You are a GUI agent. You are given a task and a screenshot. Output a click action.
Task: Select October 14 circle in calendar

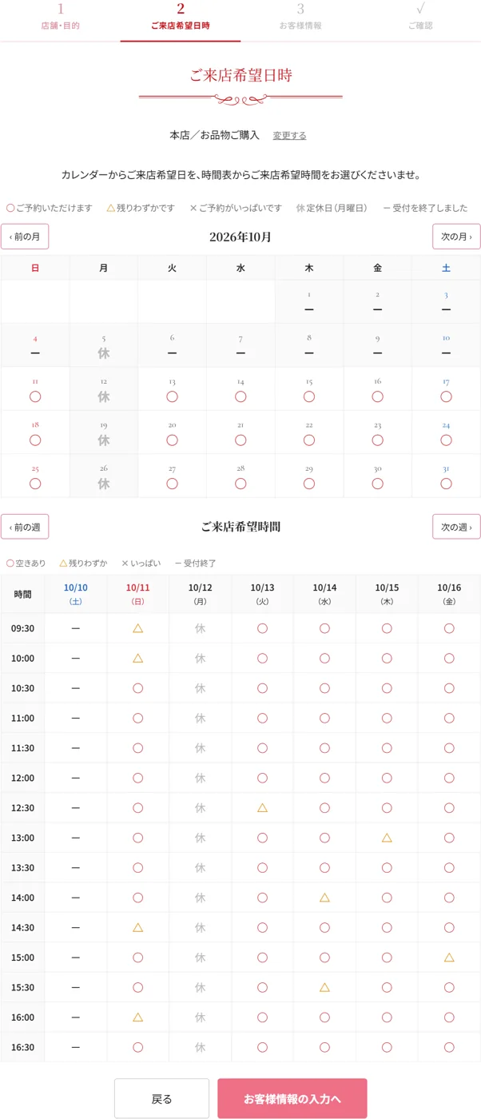[x=240, y=396]
